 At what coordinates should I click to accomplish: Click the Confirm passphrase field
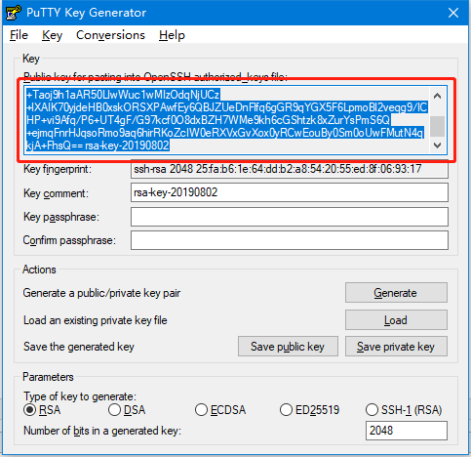[290, 240]
